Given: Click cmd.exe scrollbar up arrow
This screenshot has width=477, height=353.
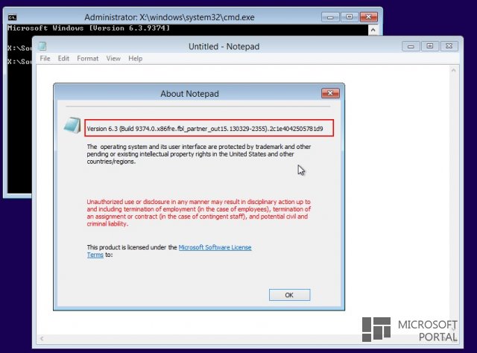Looking at the screenshot, I should click(x=373, y=30).
